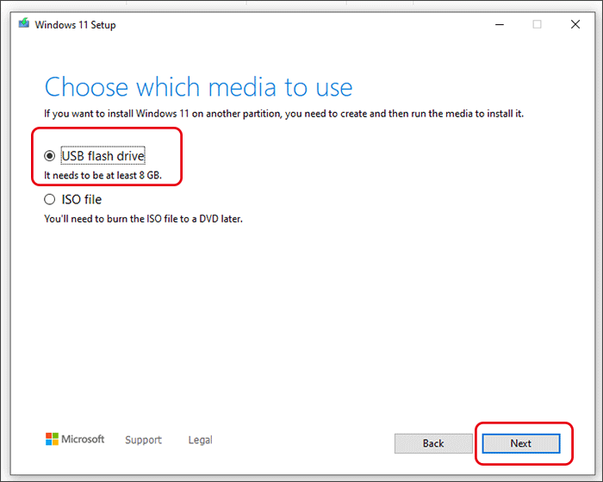Minimize the Windows 11 Setup window

tap(500, 25)
